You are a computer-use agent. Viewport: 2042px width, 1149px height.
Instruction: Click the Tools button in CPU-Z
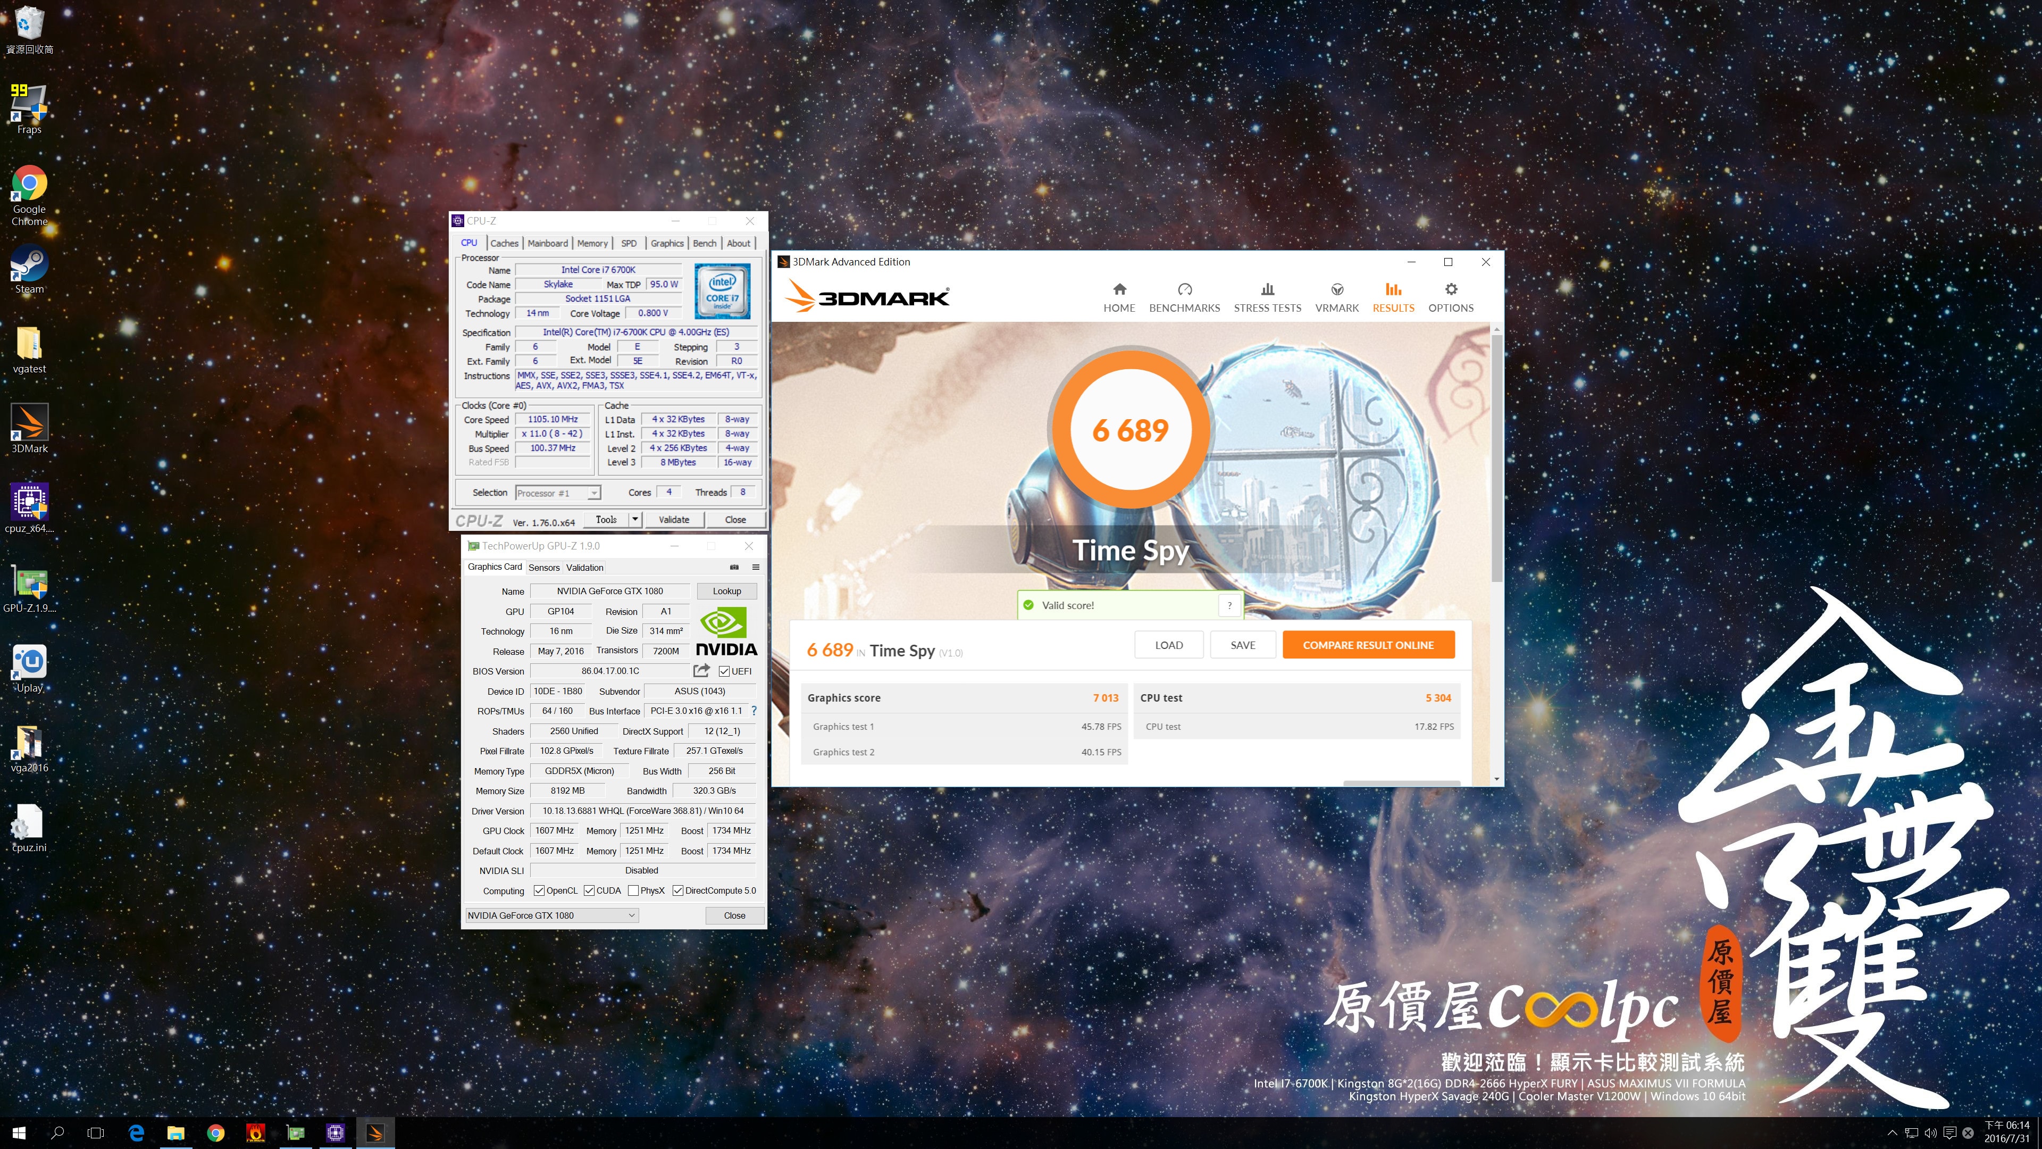(x=606, y=519)
